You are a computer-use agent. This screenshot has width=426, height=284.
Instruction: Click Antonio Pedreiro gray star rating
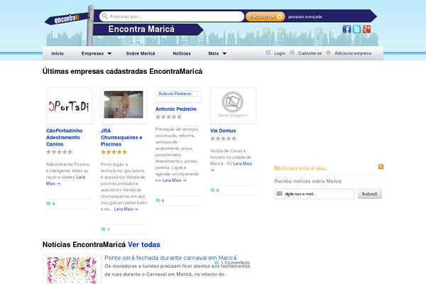pos(168,117)
